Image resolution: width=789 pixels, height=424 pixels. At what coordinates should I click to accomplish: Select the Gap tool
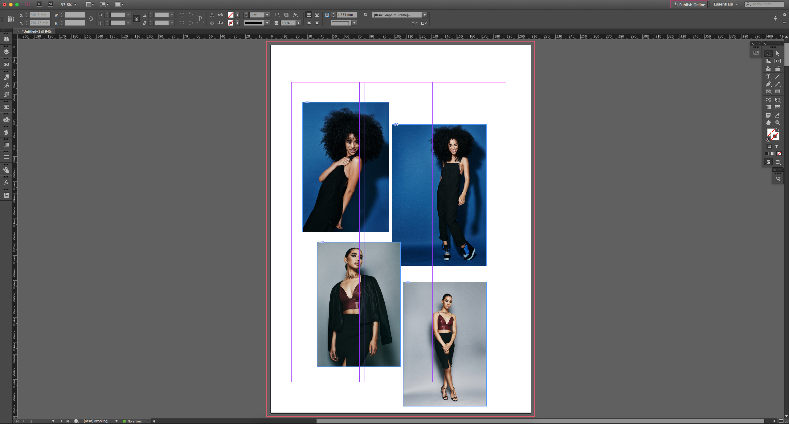[x=778, y=61]
